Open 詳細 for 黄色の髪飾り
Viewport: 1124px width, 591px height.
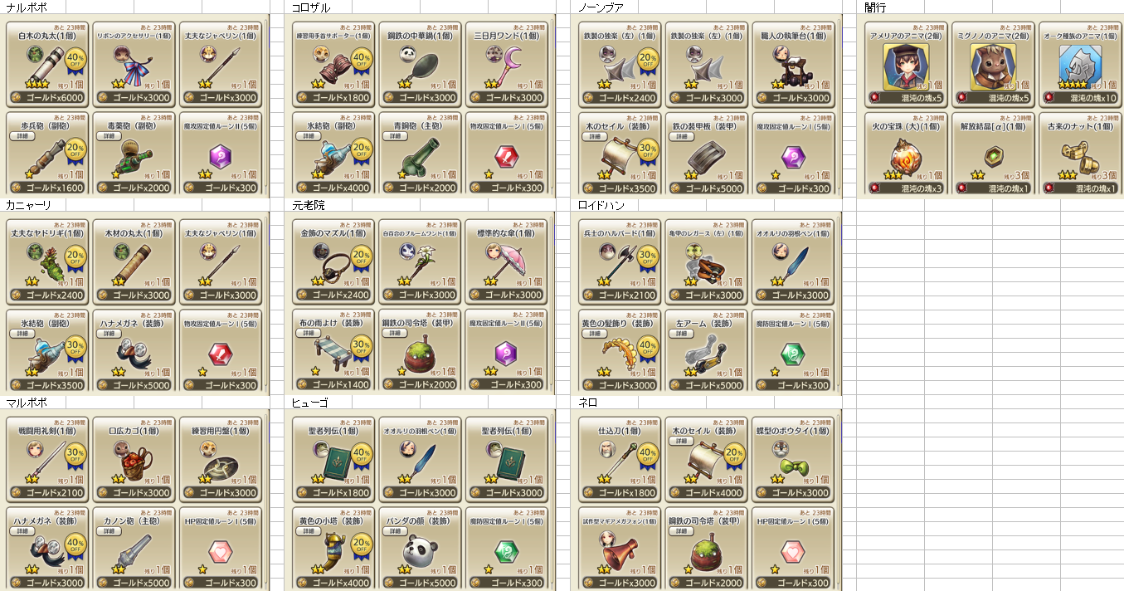click(x=595, y=334)
